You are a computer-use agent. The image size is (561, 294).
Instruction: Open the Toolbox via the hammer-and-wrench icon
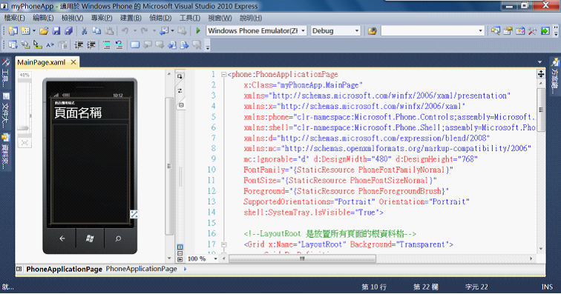532,31
